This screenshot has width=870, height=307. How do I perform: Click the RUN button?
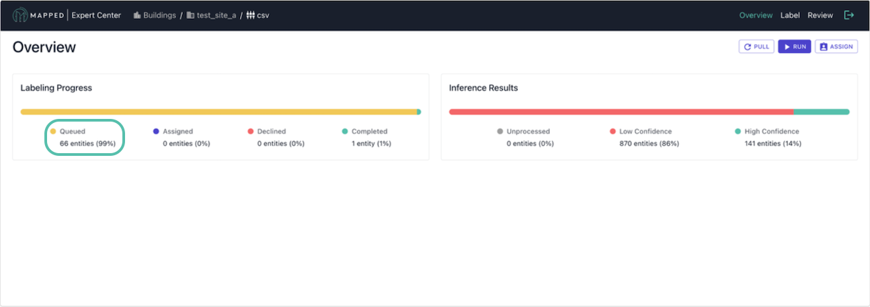[795, 46]
